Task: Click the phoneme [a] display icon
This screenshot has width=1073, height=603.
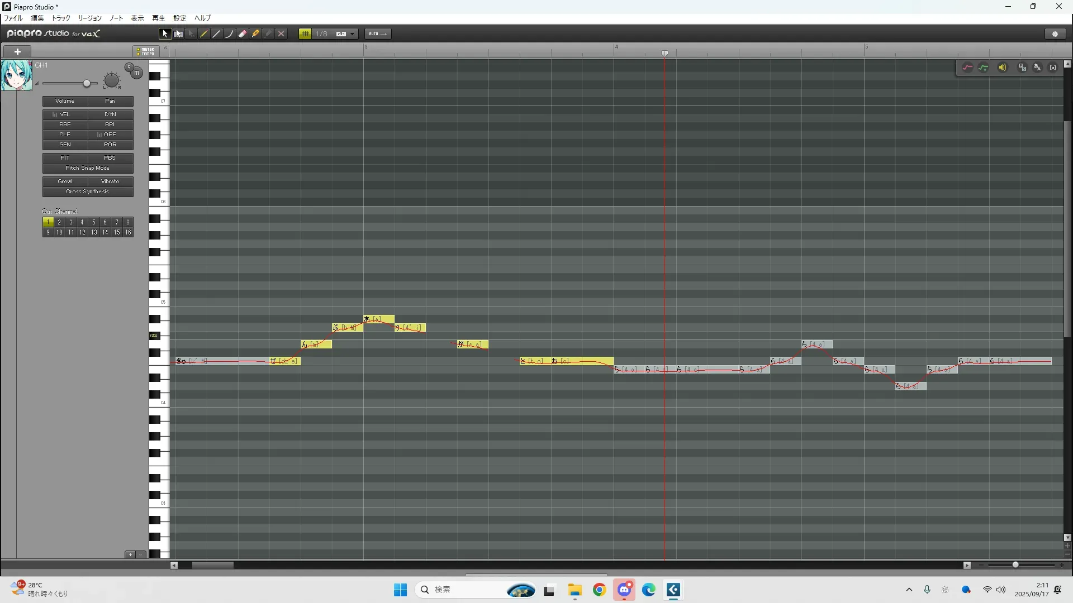Action: [x=1053, y=68]
